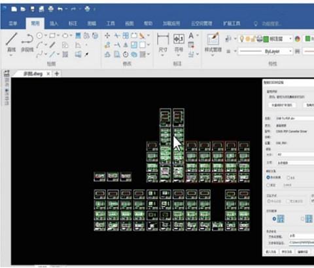Select the left greyed positioning radio option
This screenshot has height=268, width=314.
pos(269,201)
